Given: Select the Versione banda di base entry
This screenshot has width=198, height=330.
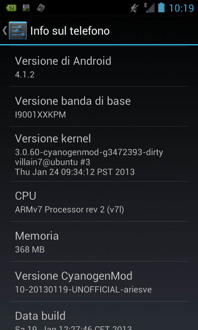Looking at the screenshot, I should point(99,106).
